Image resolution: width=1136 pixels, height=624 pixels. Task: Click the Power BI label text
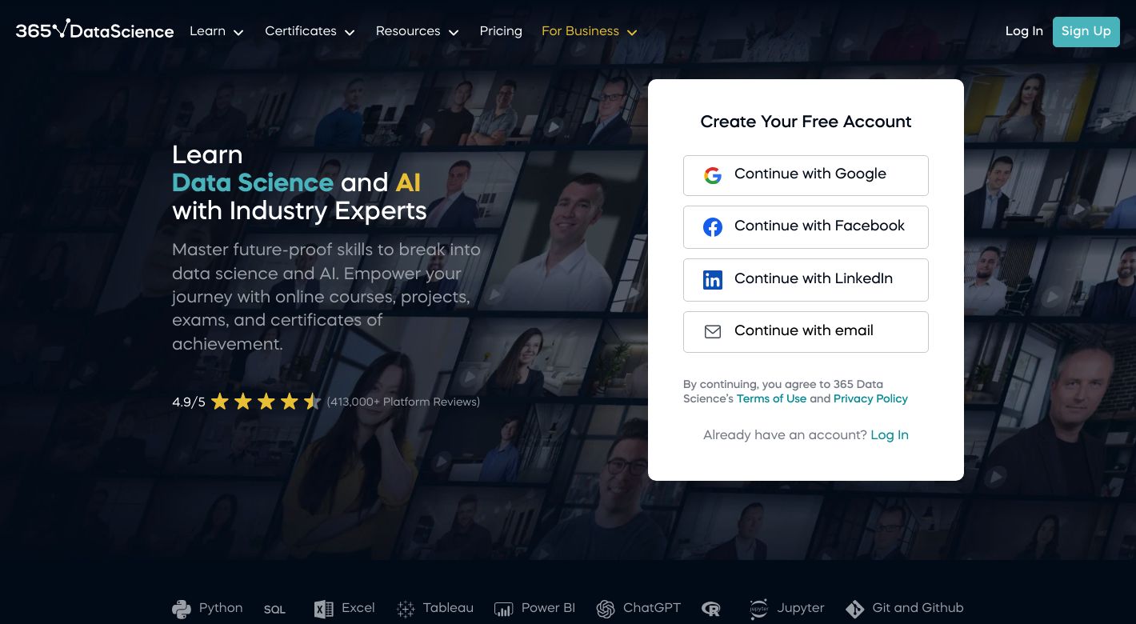tap(548, 608)
